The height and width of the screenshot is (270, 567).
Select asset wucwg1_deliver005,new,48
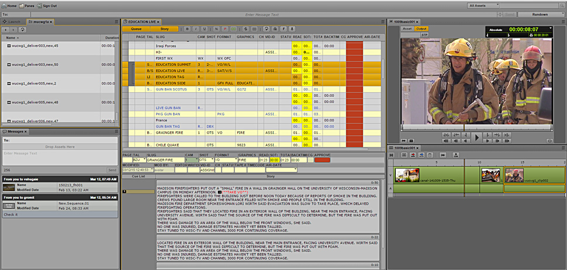coord(58,102)
